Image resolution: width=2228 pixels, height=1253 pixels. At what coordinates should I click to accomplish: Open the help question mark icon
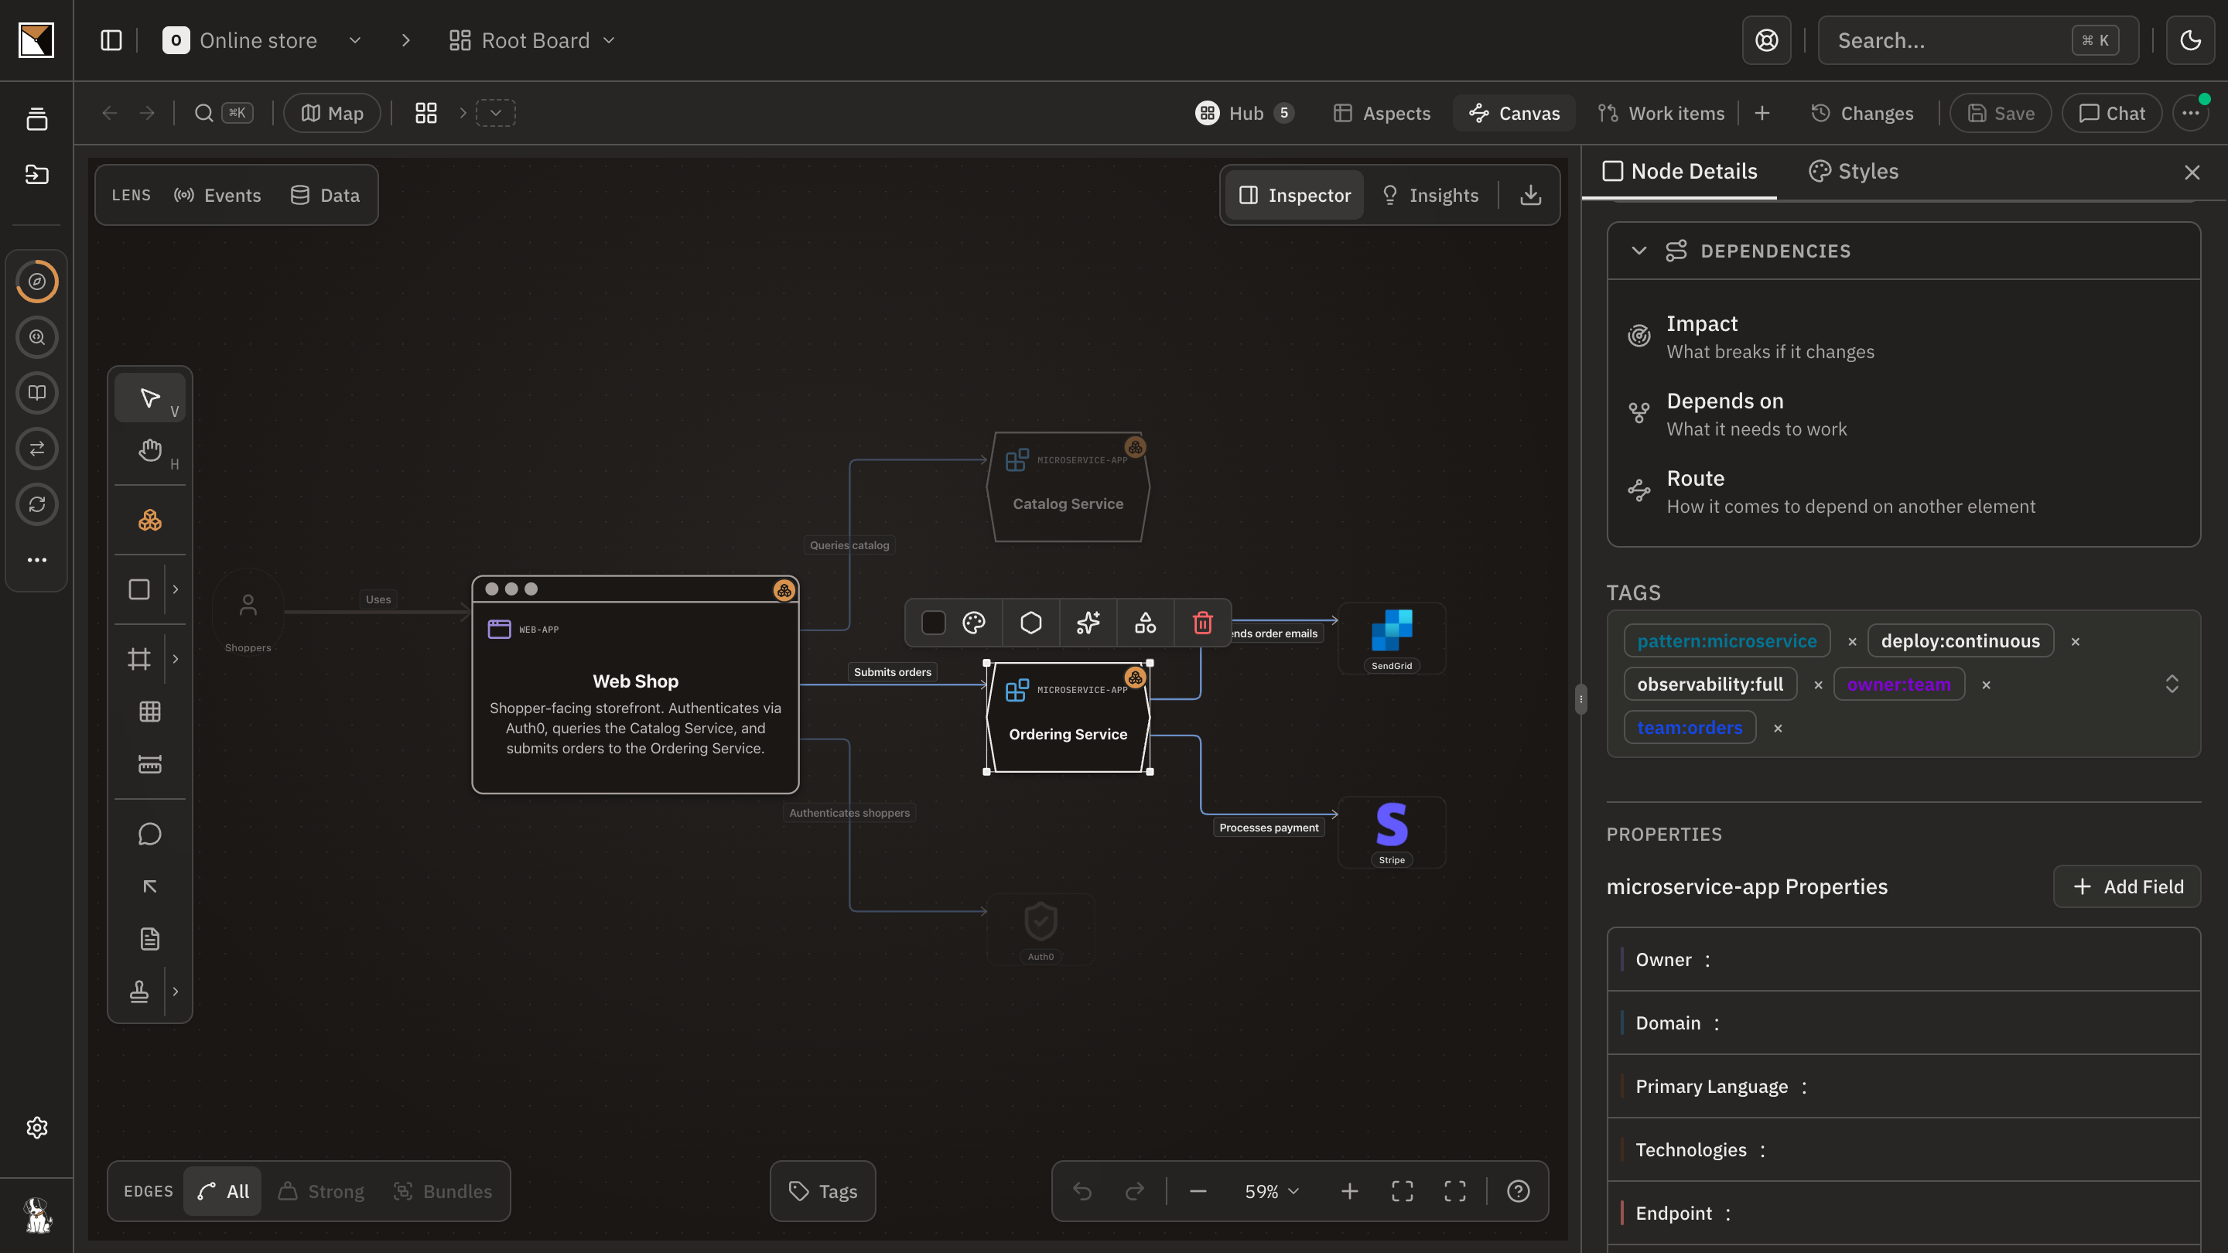point(1518,1191)
